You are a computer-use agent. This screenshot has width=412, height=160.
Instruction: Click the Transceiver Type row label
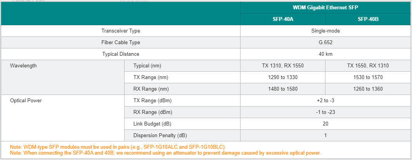pos(121,31)
